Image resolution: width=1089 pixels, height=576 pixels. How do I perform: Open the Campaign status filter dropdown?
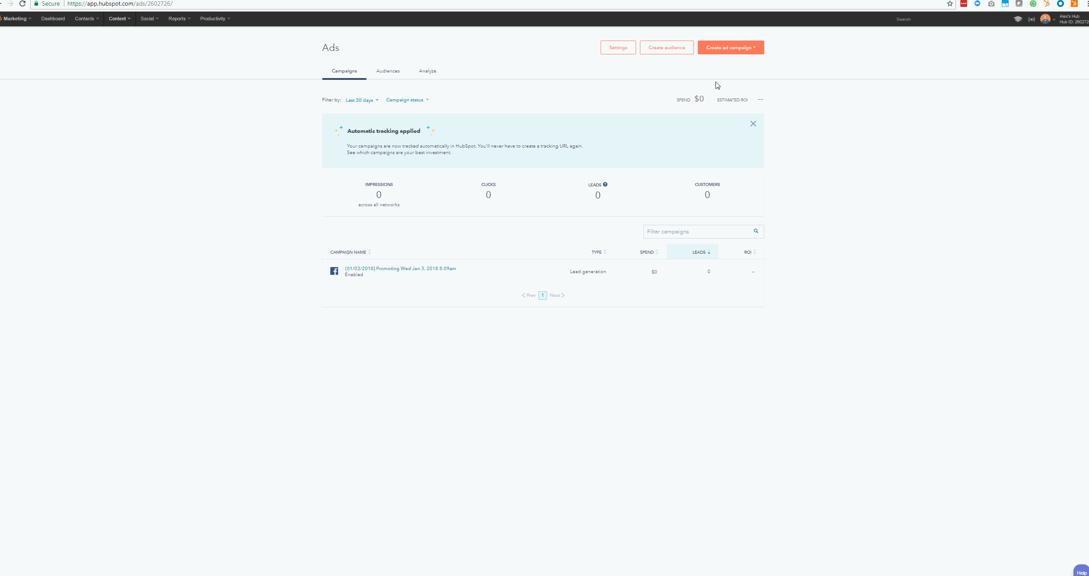pos(407,100)
